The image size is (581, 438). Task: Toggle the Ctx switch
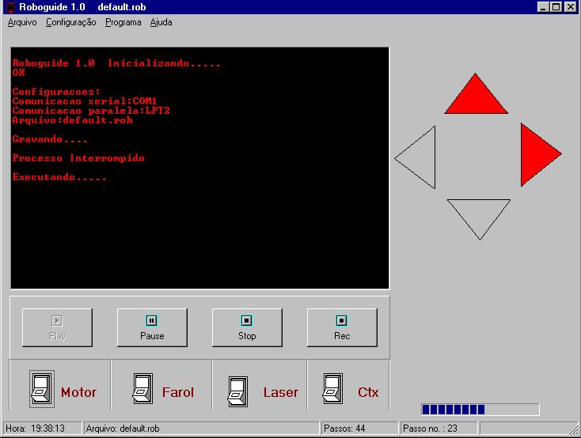[333, 389]
